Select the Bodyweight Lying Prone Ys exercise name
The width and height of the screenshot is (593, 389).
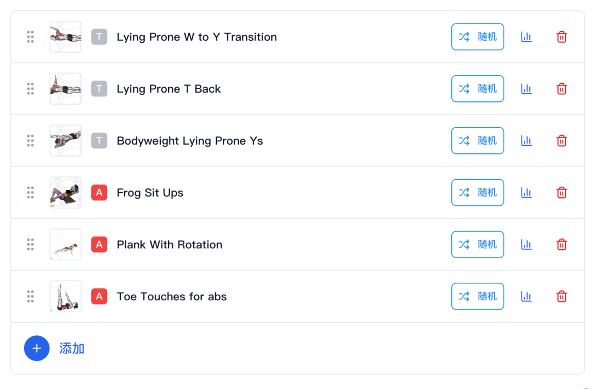coord(190,141)
